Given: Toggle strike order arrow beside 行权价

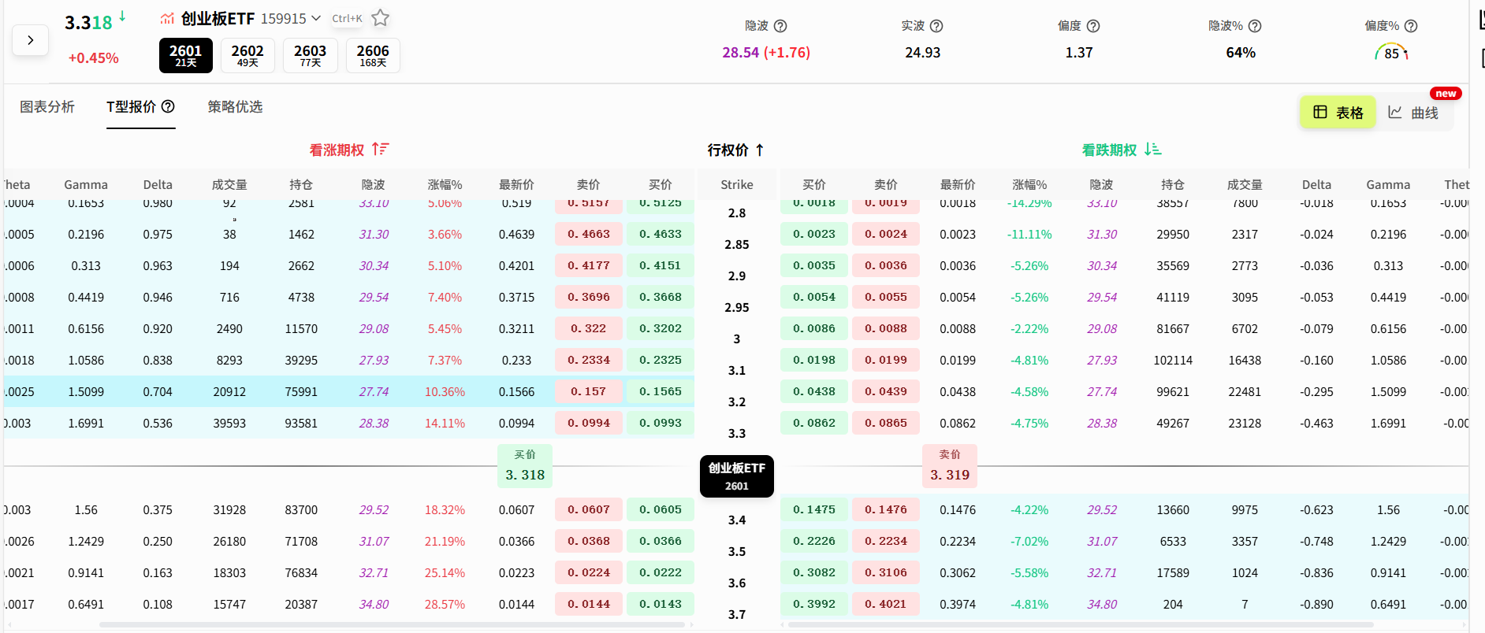Looking at the screenshot, I should 760,150.
